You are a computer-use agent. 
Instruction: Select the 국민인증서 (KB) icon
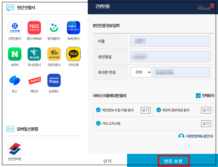click(54, 54)
